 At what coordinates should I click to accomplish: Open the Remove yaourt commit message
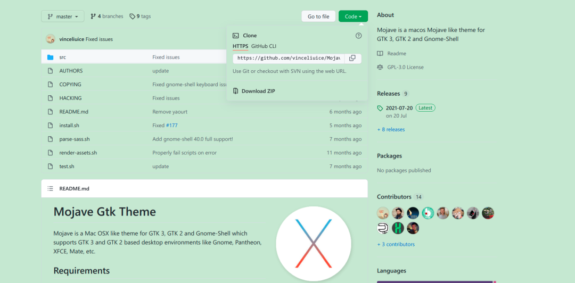click(x=170, y=112)
